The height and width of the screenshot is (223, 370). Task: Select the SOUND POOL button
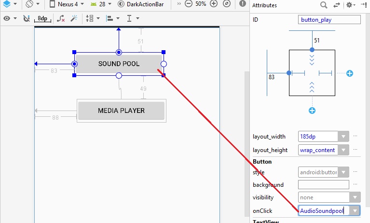119,64
